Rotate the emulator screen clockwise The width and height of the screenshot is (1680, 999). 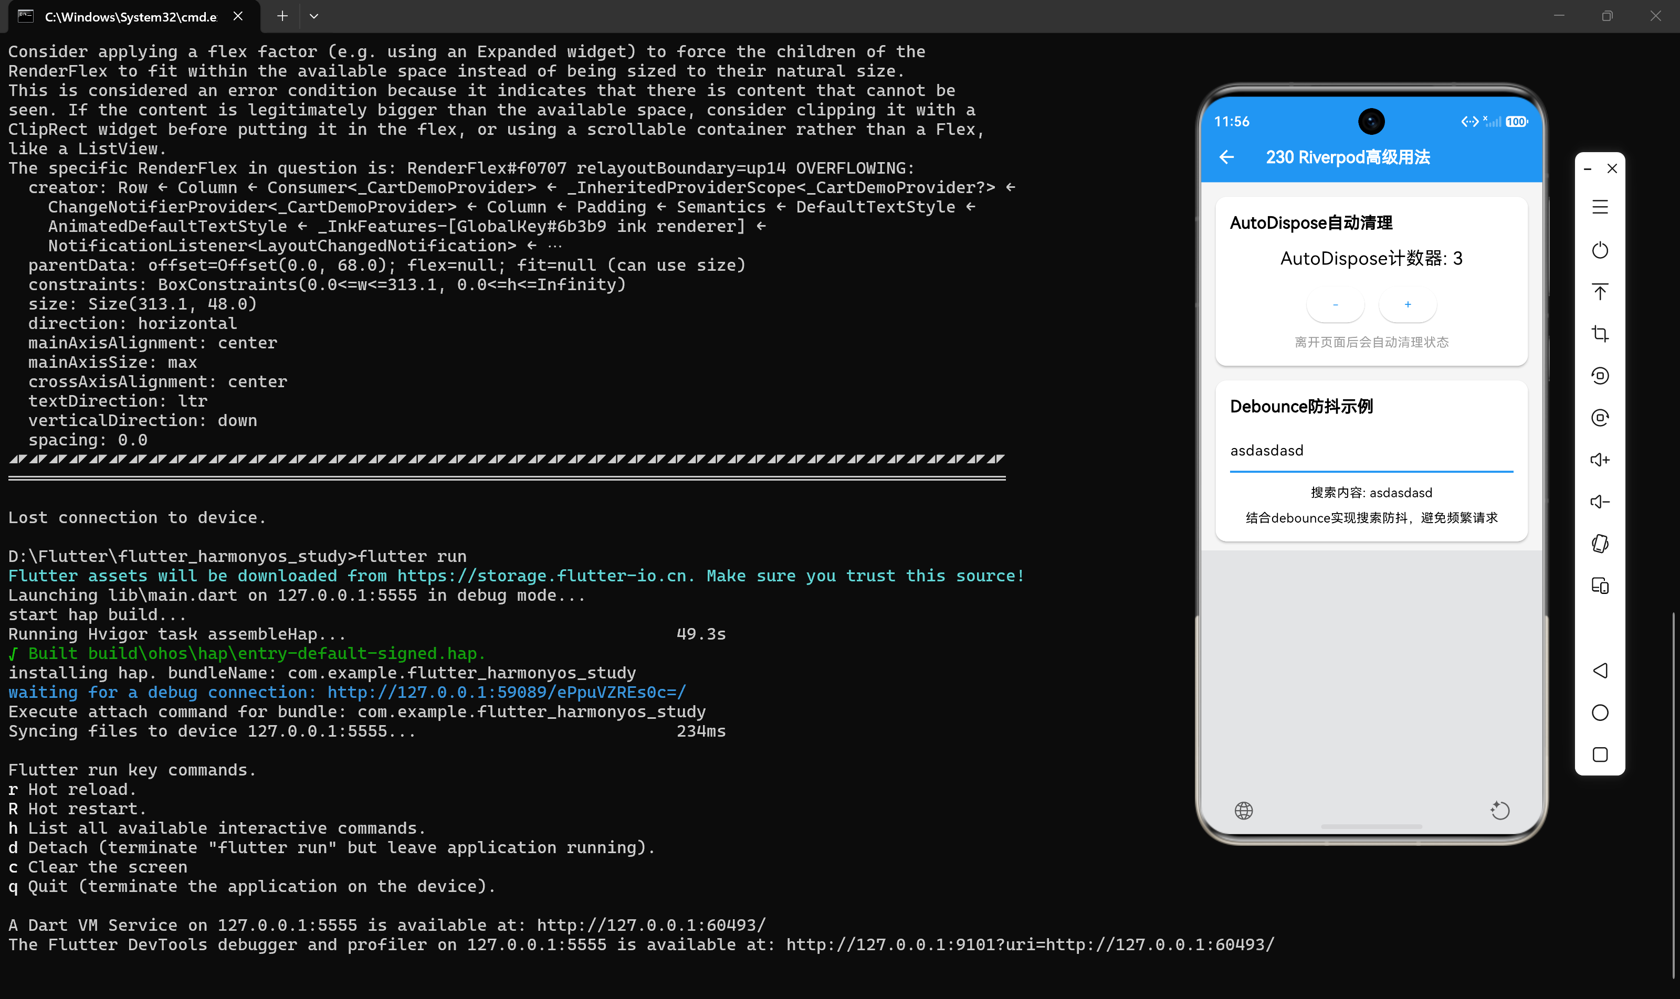1600,418
